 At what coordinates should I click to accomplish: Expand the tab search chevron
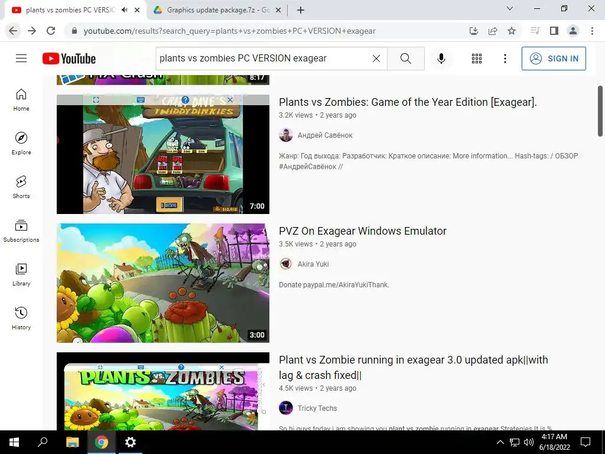(x=510, y=8)
